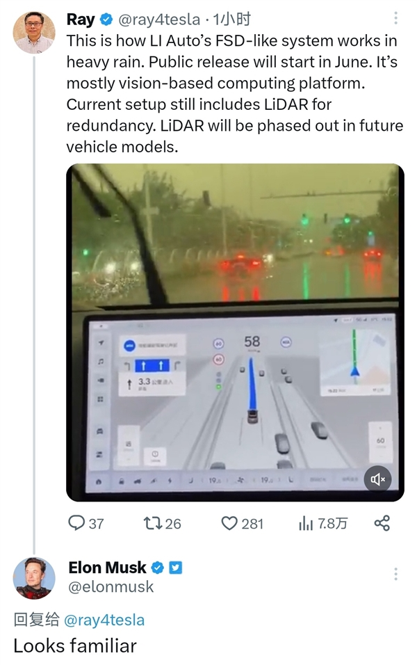
Task: Open the @elonmusk handle
Action: point(111,587)
